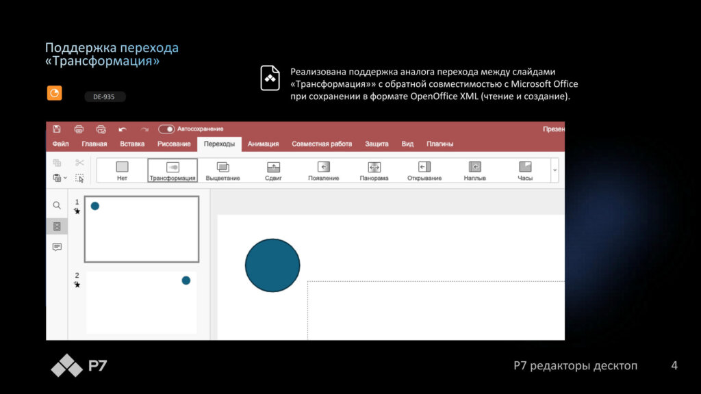Click the Save icon in the title bar
The width and height of the screenshot is (701, 394).
tap(57, 129)
